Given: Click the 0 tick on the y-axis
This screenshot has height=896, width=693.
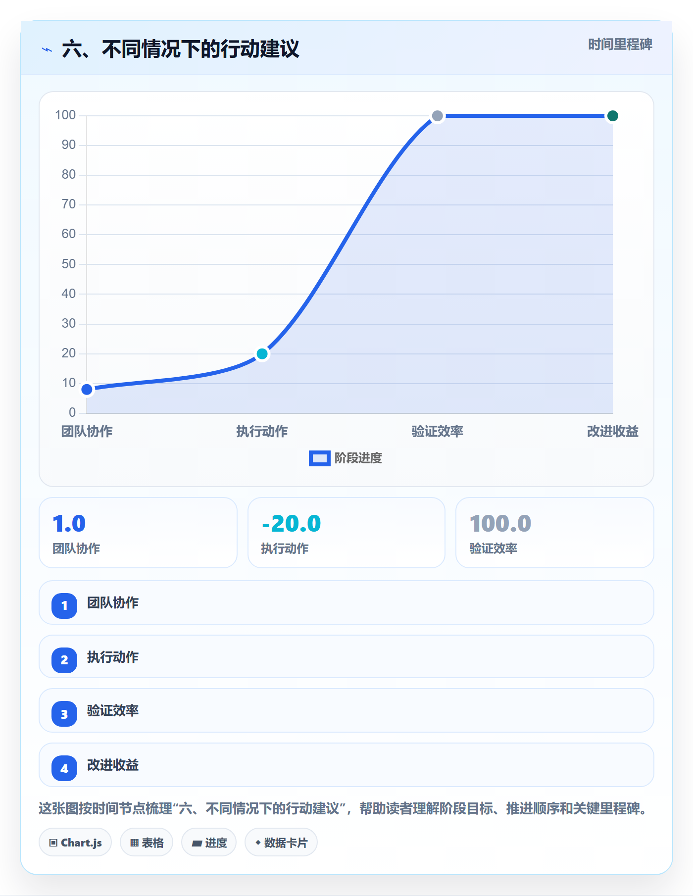Looking at the screenshot, I should [72, 412].
